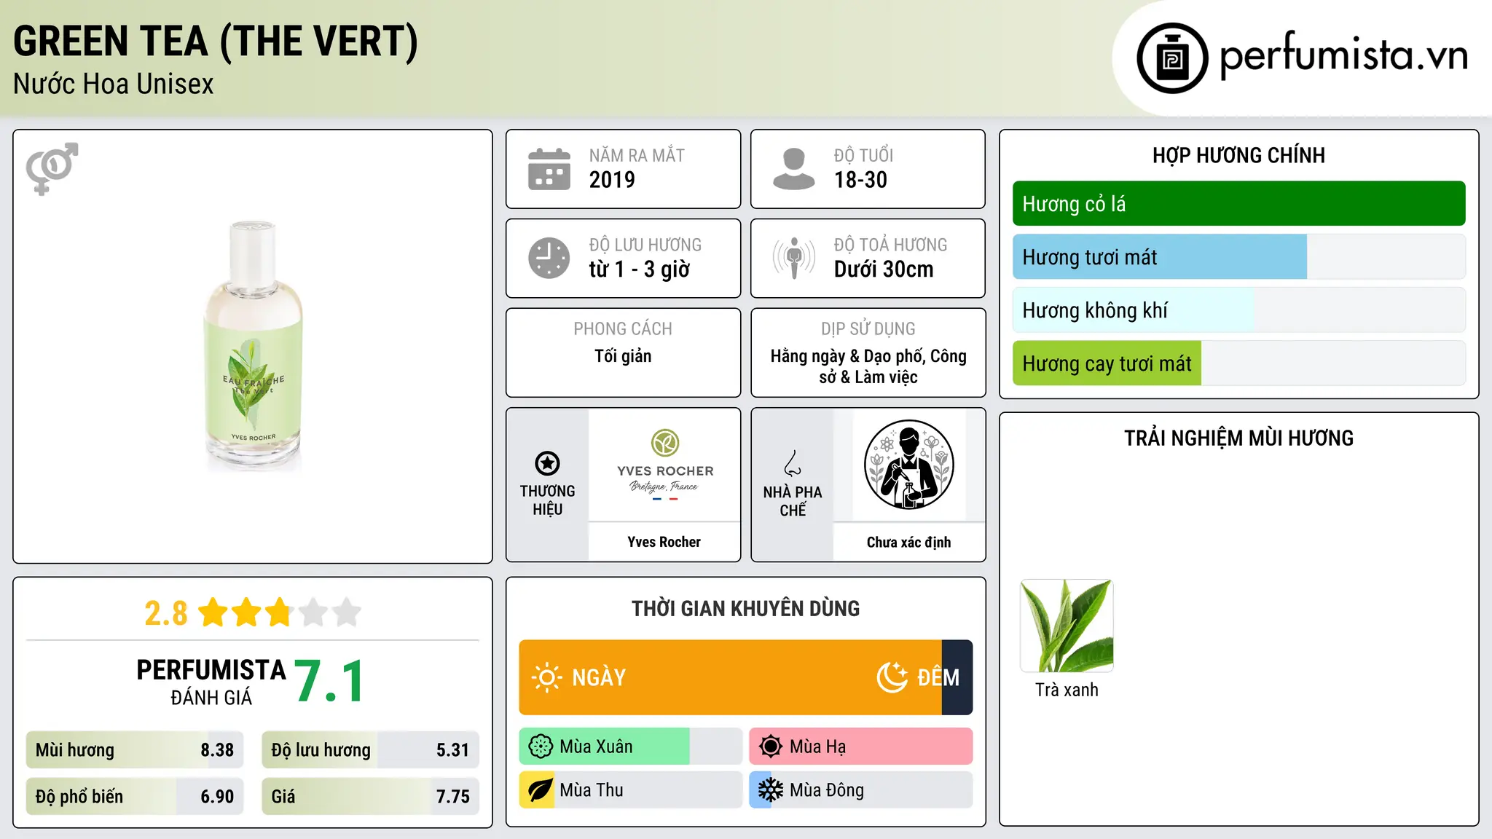
Task: Click the PERFUMISTA ĐÁNH GIÁ label
Action: tap(211, 682)
